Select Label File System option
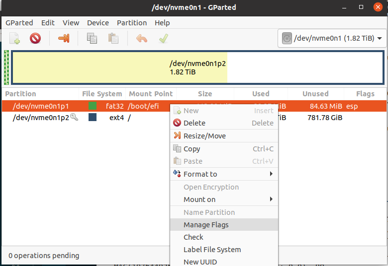 pyautogui.click(x=212, y=250)
